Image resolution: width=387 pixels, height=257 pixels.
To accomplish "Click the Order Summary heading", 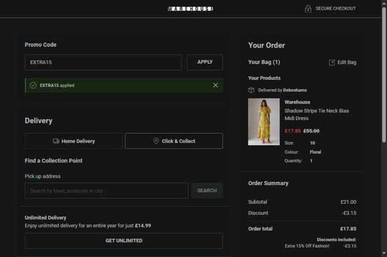I will [268, 183].
